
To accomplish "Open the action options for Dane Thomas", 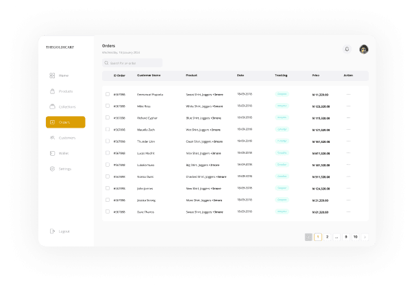I will coord(348,211).
